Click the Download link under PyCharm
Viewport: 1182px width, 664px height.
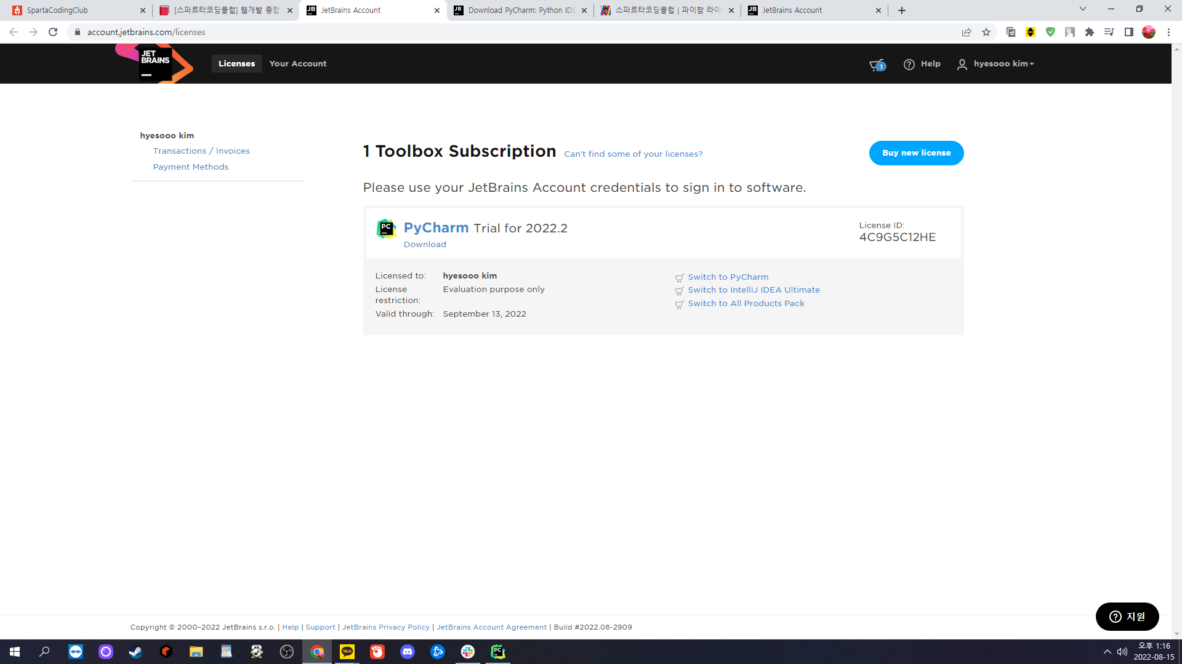point(425,245)
